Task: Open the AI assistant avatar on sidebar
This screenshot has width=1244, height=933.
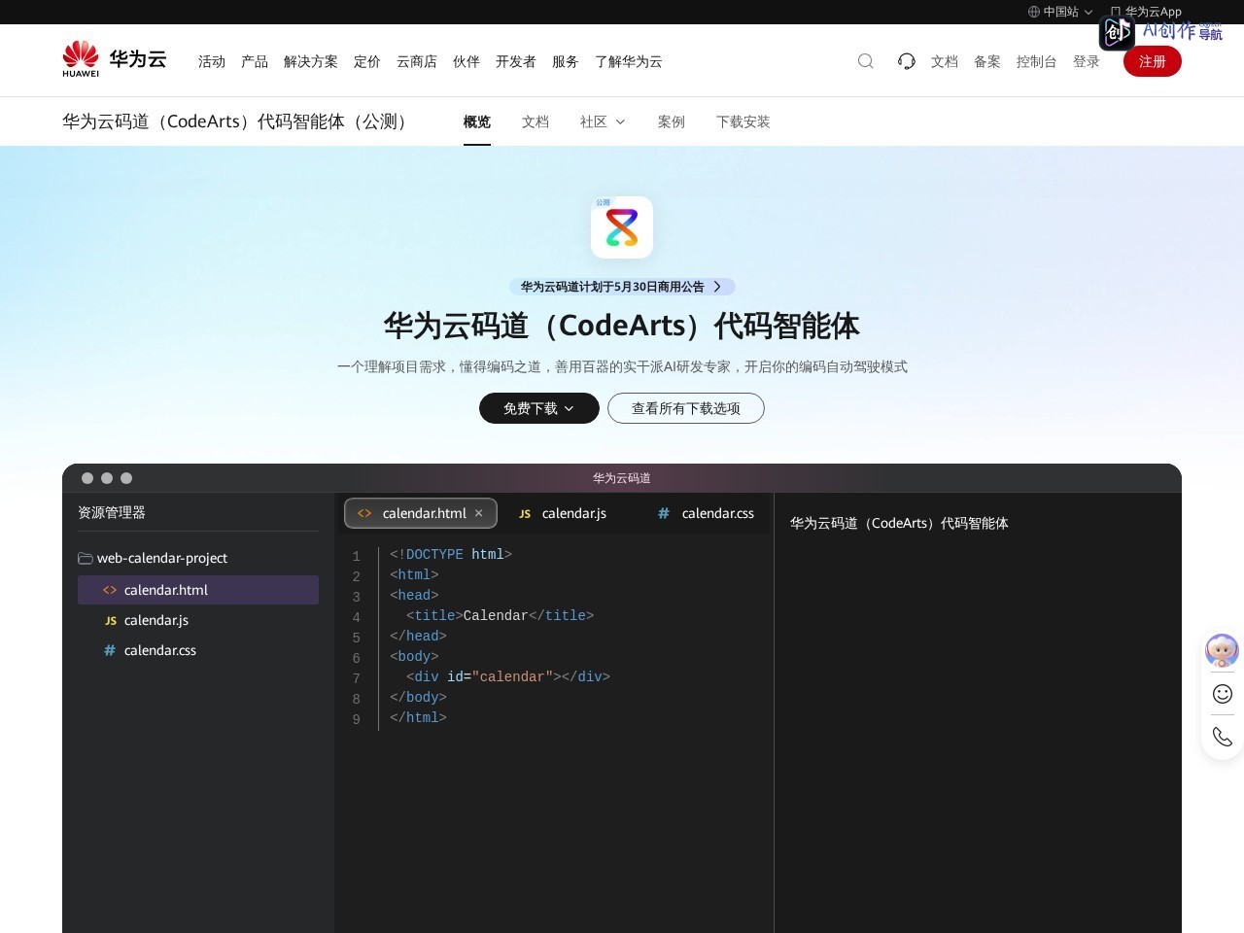Action: pos(1222,650)
